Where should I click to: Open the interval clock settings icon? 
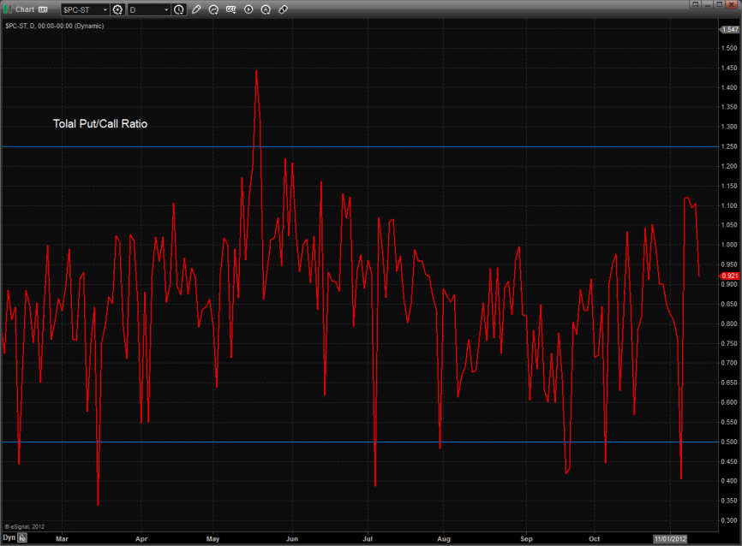point(178,9)
